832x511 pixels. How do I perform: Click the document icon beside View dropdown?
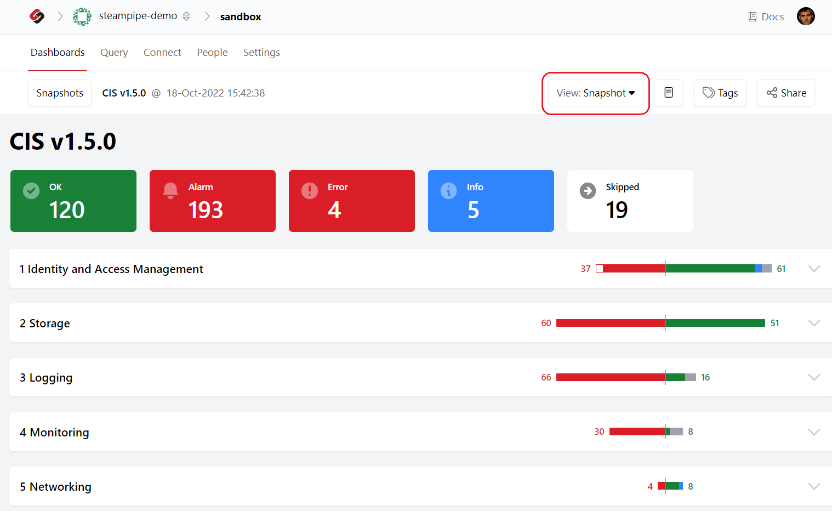point(669,93)
